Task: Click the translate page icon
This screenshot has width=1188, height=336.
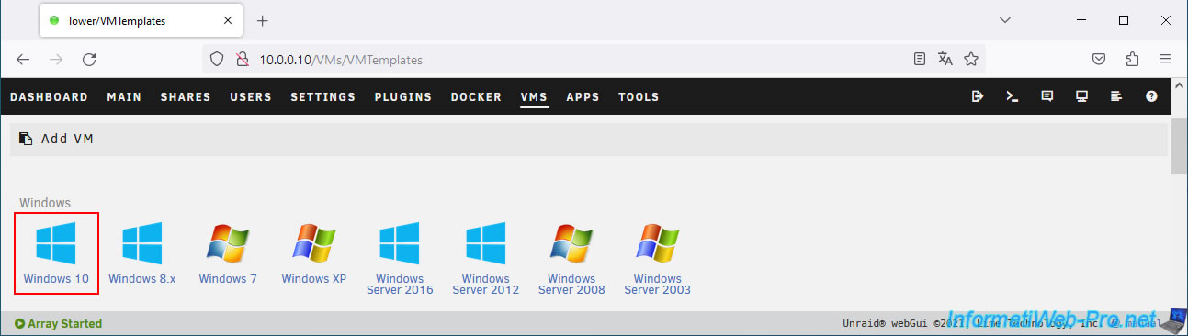Action: [x=945, y=59]
